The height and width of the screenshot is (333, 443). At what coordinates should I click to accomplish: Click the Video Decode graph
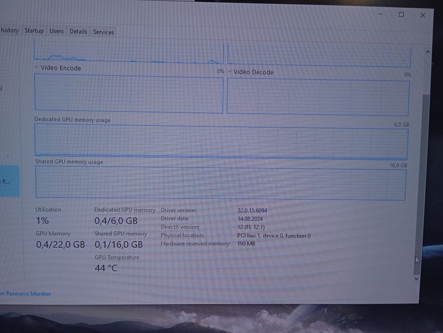point(318,97)
